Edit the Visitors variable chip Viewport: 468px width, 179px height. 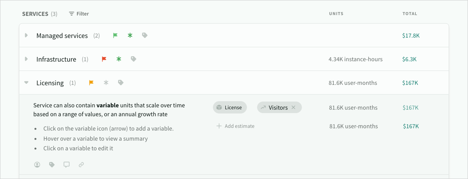coord(277,107)
